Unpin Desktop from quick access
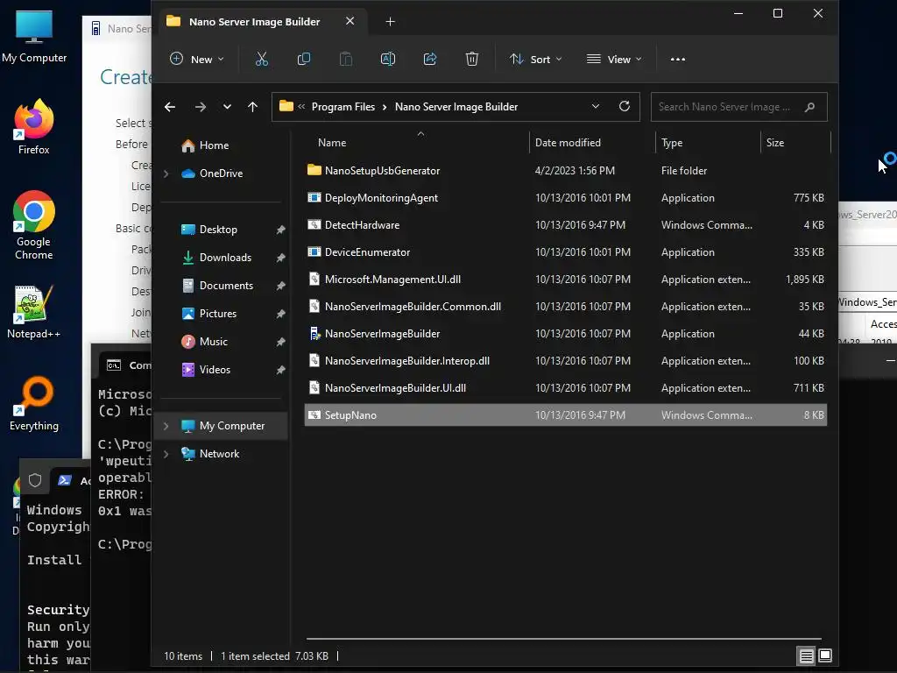The width and height of the screenshot is (897, 673). coord(281,230)
